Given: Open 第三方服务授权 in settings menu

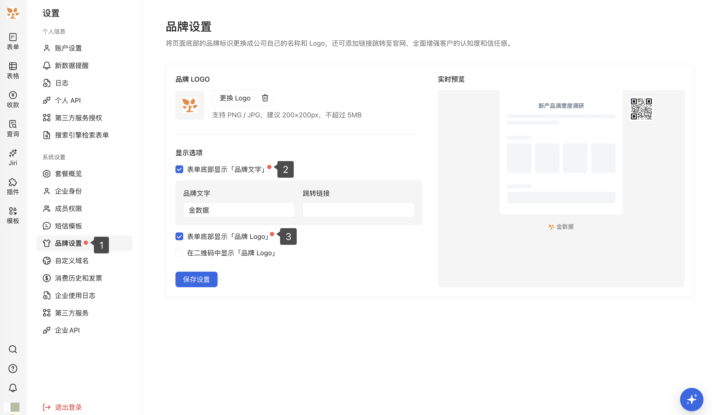Looking at the screenshot, I should click(x=85, y=118).
